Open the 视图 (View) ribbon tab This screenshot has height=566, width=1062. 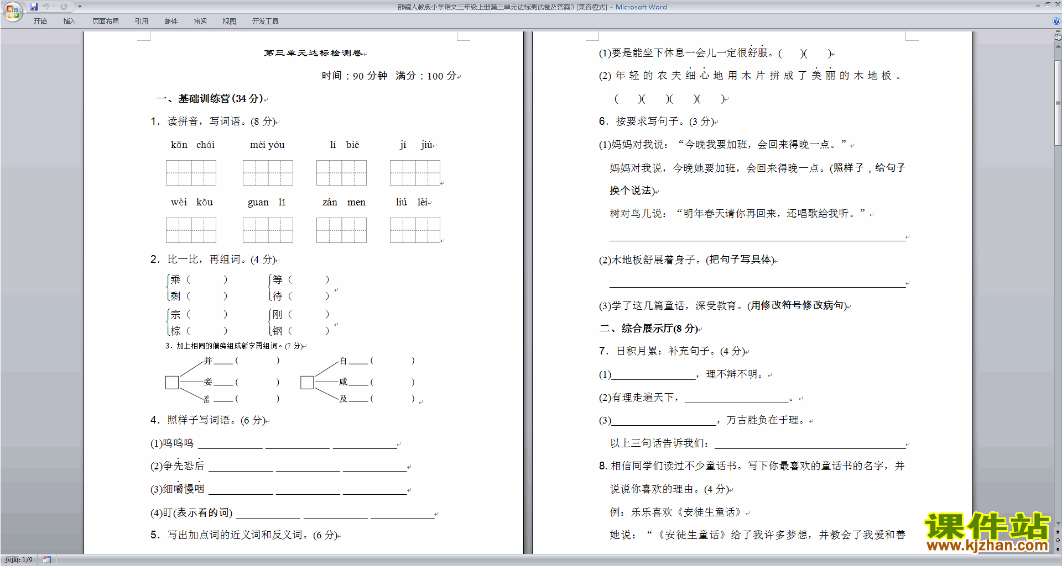coord(230,21)
